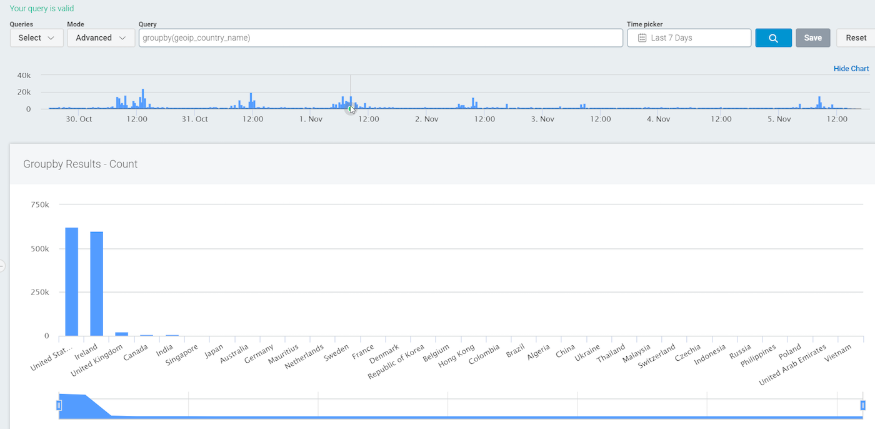Image resolution: width=875 pixels, height=429 pixels.
Task: Click the right range slider handle
Action: (x=863, y=405)
